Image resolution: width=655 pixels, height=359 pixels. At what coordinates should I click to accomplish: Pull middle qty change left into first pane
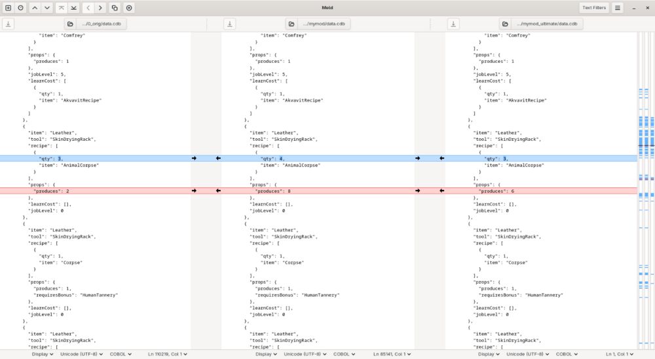218,159
